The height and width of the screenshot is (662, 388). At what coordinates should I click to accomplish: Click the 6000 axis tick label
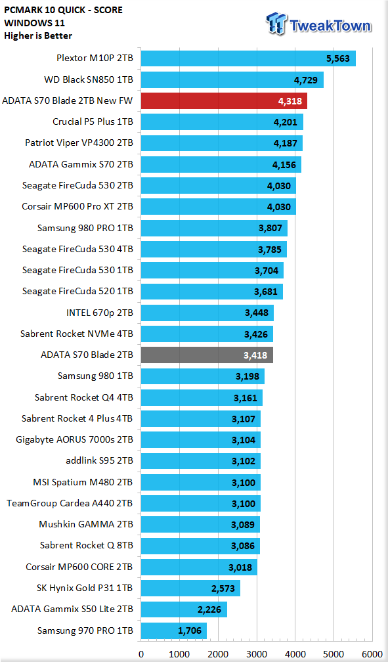tap(372, 654)
